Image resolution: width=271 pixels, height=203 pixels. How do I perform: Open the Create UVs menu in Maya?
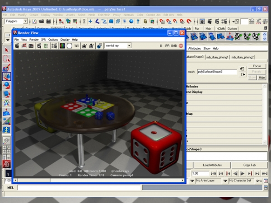coord(153,15)
